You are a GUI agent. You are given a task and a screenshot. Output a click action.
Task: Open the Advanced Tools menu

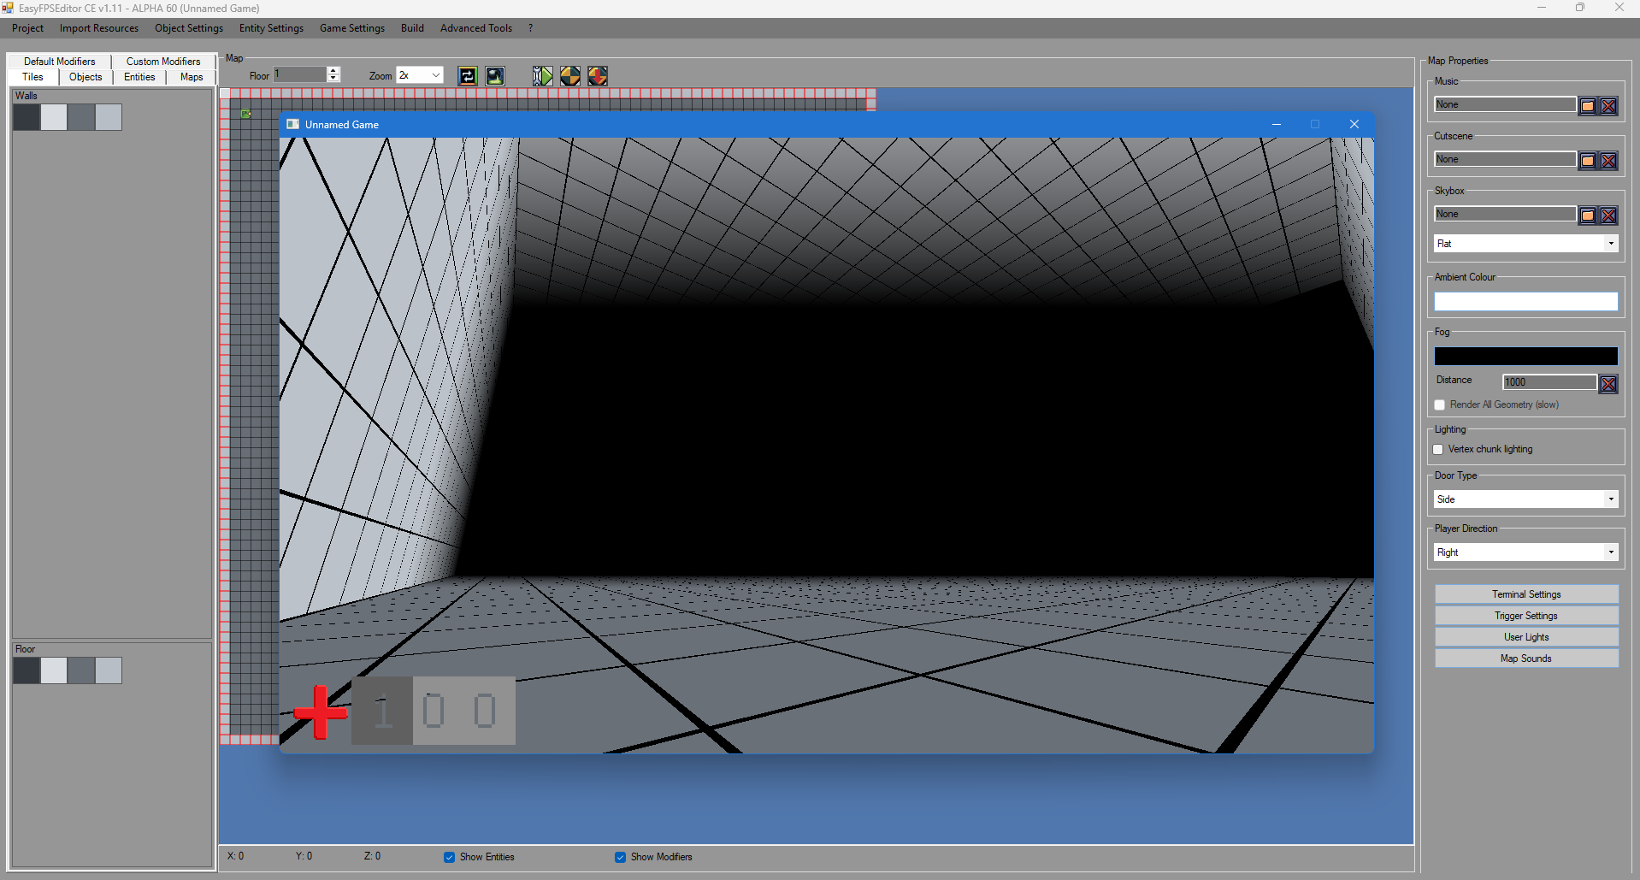pos(476,28)
